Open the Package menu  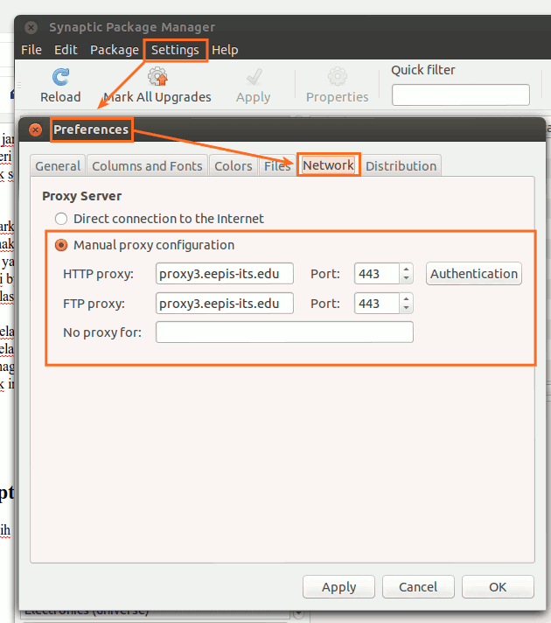click(x=115, y=50)
